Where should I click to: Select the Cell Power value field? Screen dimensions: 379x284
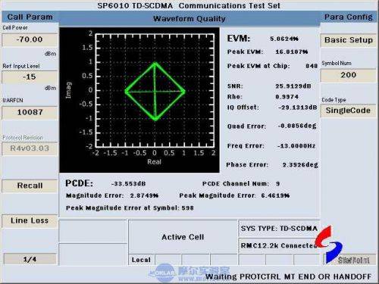pyautogui.click(x=30, y=39)
